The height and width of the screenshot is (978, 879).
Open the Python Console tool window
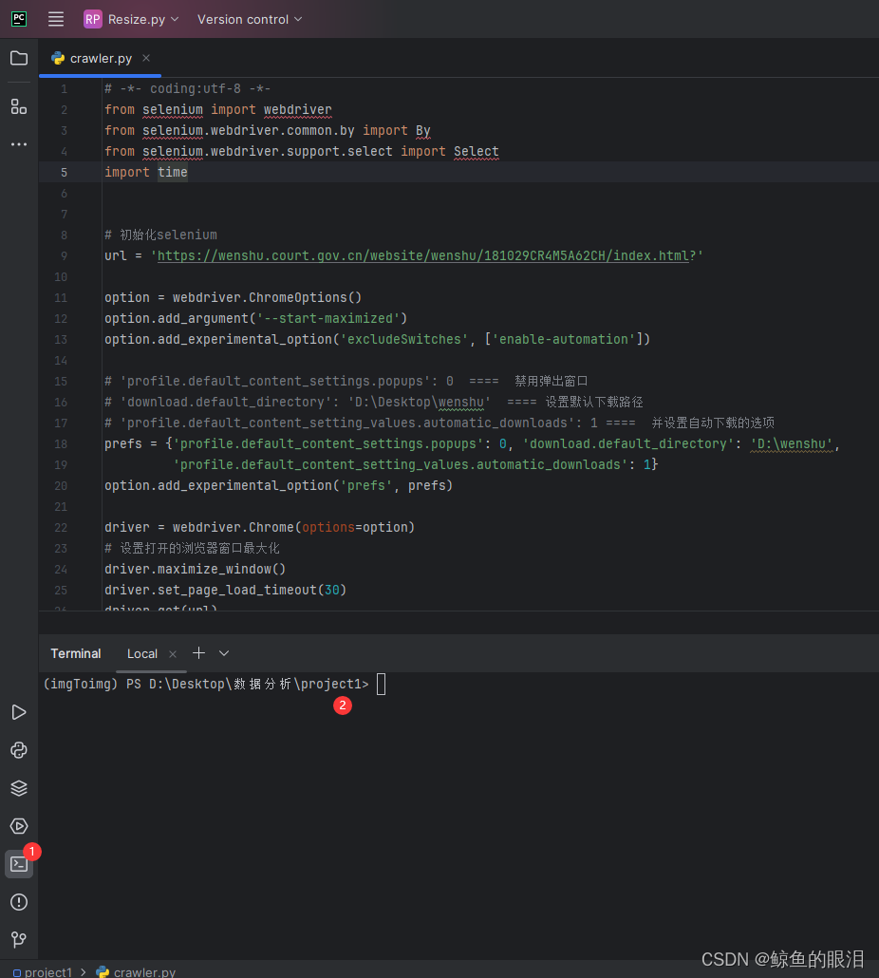(19, 750)
